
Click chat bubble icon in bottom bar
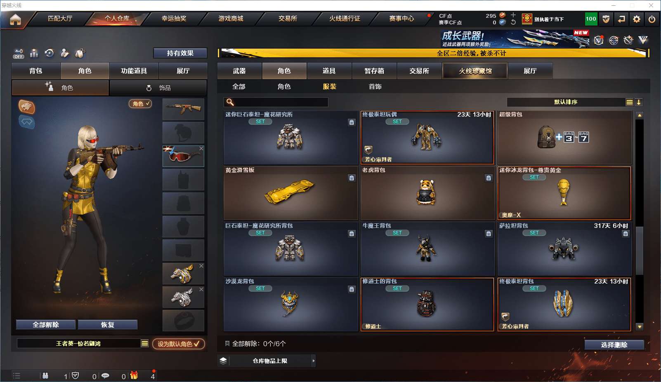(x=105, y=375)
